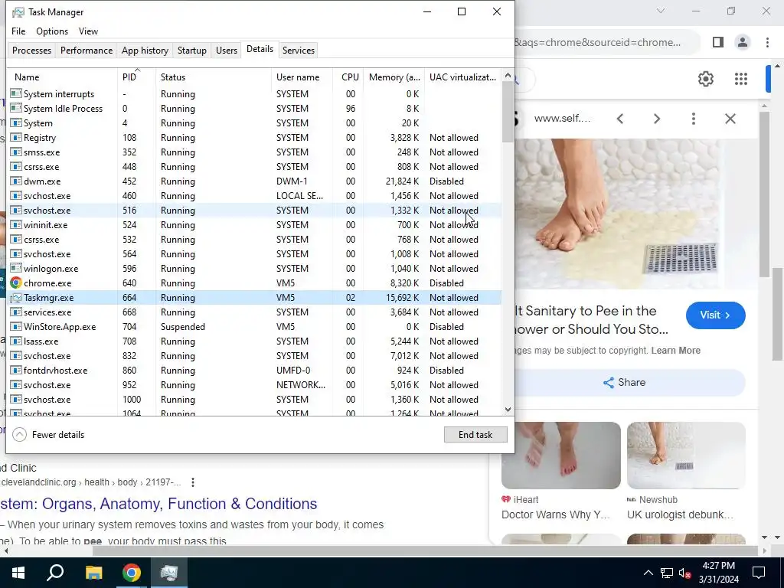Open more options for clevelandclinic.org result
784x588 pixels.
(x=192, y=482)
